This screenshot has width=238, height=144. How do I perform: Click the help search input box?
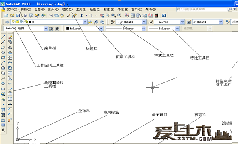[x=202, y=9]
